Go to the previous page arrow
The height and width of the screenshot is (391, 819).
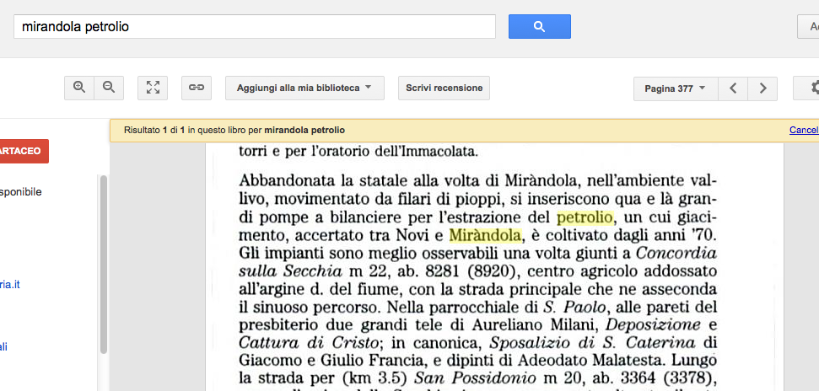tap(733, 88)
